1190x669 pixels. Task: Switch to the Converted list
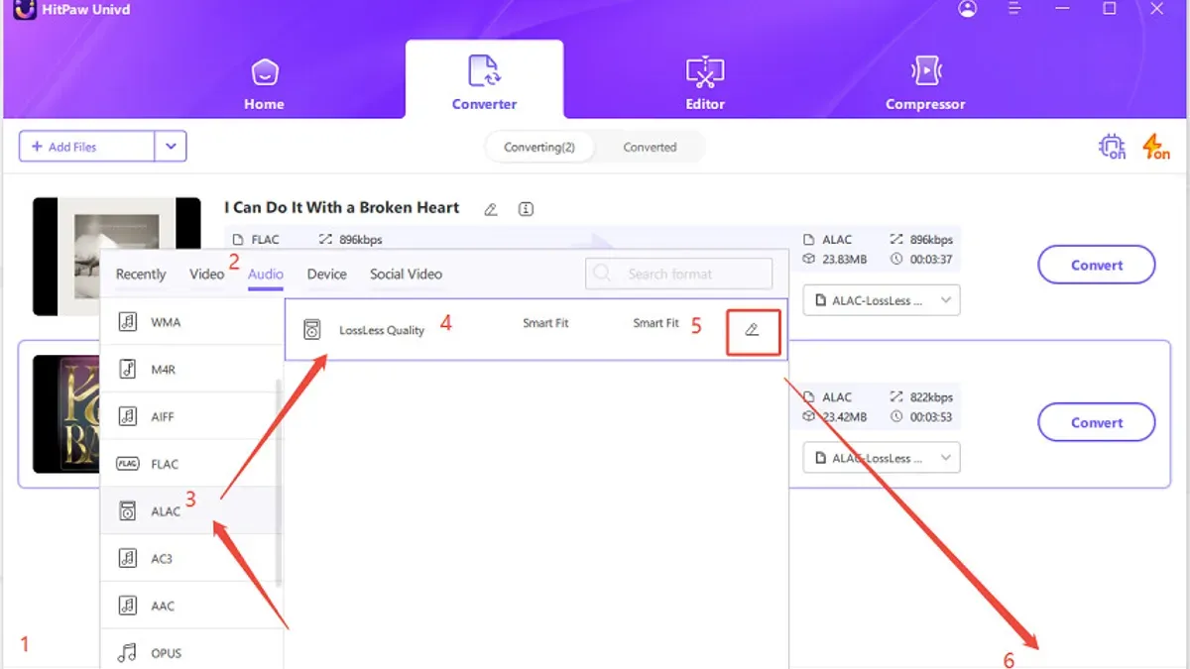click(x=650, y=147)
